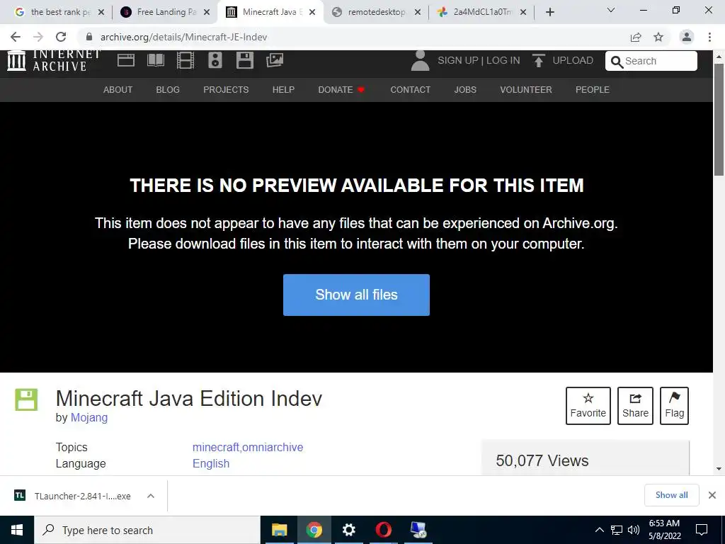Open File Explorer from the taskbar
725x544 pixels.
(279, 530)
